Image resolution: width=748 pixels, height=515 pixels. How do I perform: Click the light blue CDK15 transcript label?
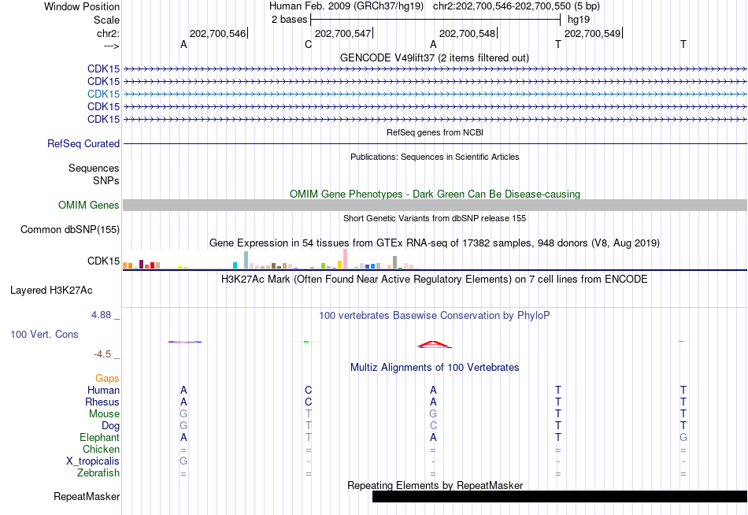(103, 94)
